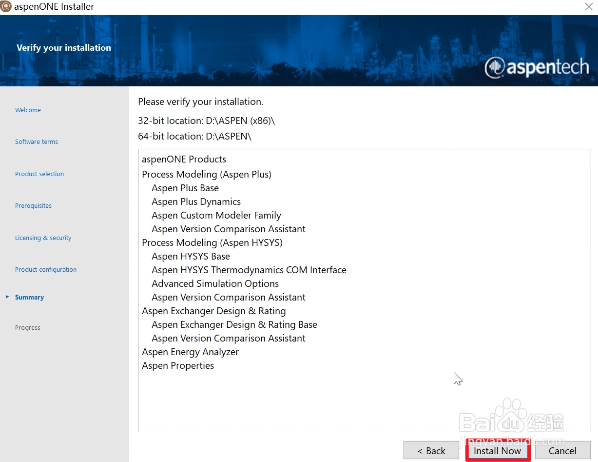
Task: Select Aspen Exchanger Design & Rating Base
Action: 234,325
